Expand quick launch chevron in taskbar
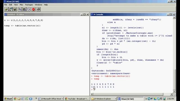 coord(36,98)
